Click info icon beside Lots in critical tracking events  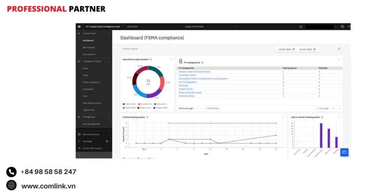pyautogui.click(x=322, y=117)
